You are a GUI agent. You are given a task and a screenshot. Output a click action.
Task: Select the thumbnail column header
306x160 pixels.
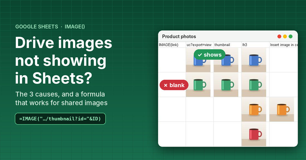coord(227,45)
